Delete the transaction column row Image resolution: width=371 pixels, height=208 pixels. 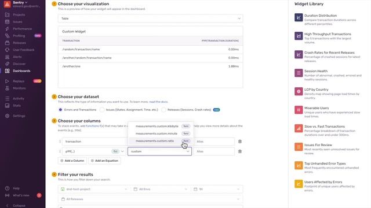click(239, 142)
